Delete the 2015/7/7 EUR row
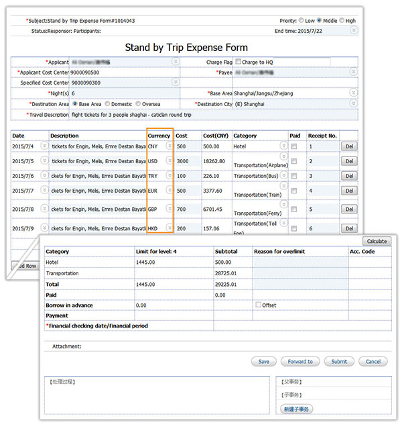402x425 pixels. (x=349, y=191)
